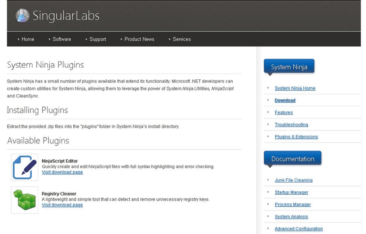Image resolution: width=366 pixels, height=234 pixels.
Task: Click the NinjaScript Editor plugin icon
Action: coord(25,167)
